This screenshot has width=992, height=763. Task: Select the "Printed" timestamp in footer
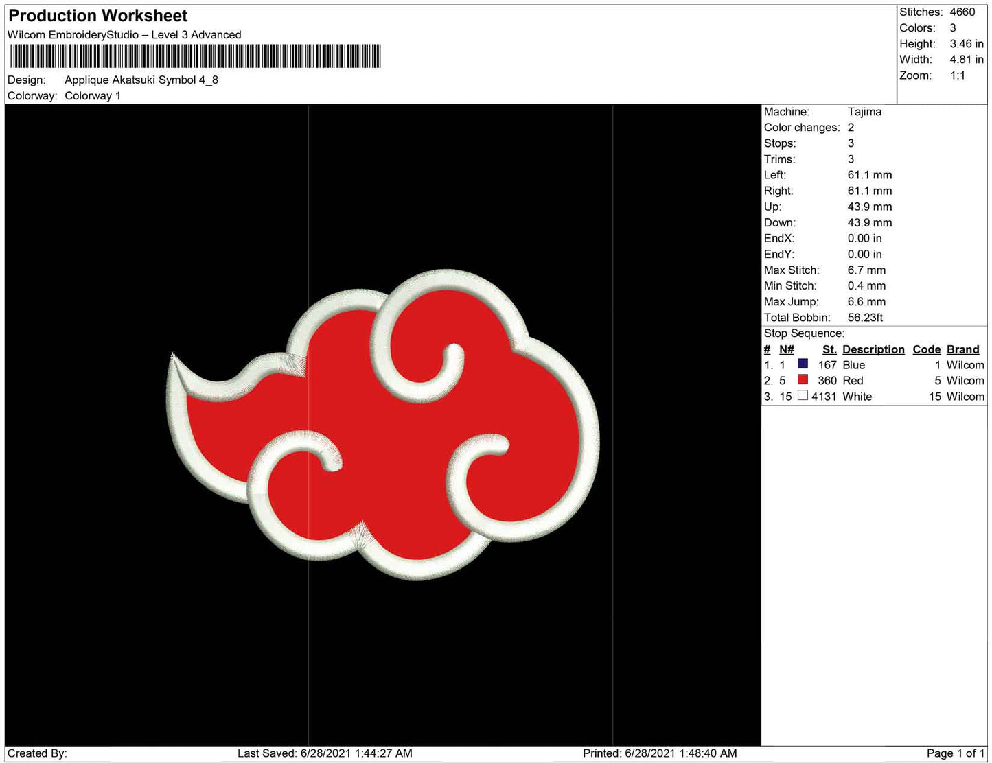660,753
